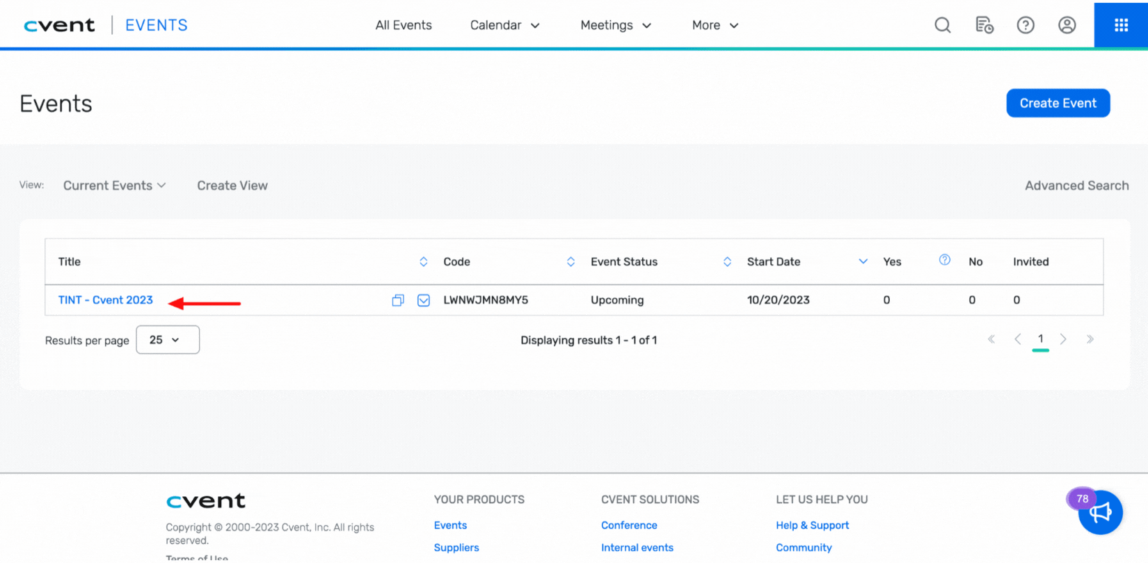Click the footer Cvent logo
Viewport: 1148px width, 563px height.
pos(206,501)
